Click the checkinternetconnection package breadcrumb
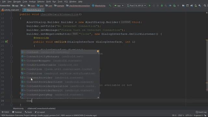208x117 pixels. [78, 6]
